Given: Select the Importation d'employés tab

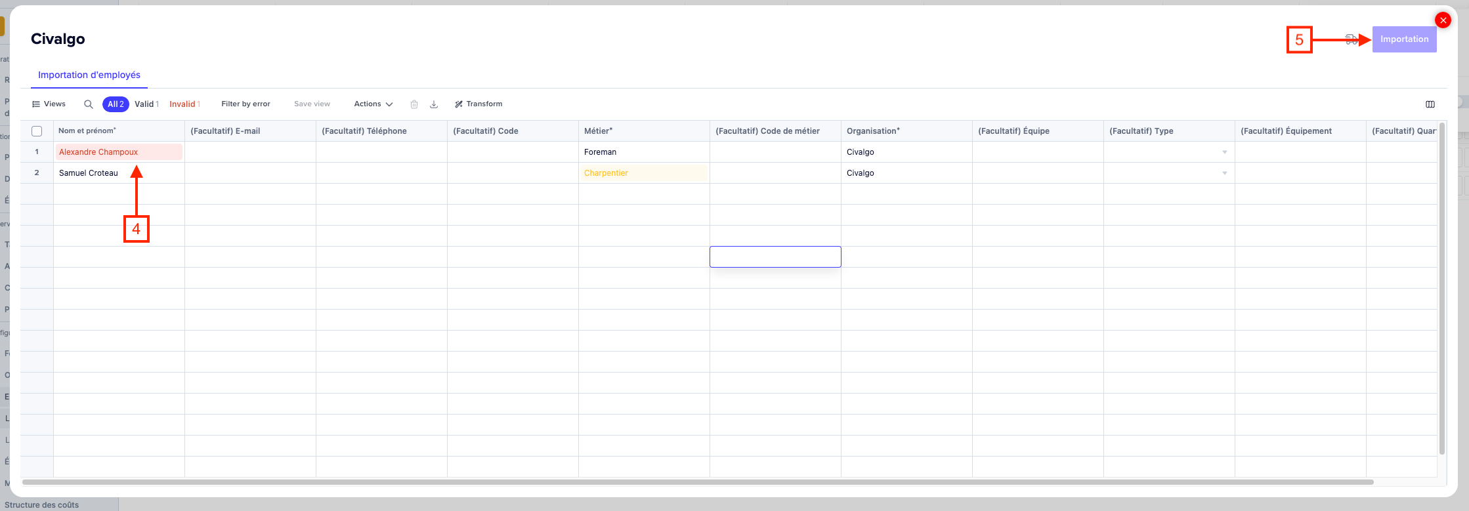Looking at the screenshot, I should [x=89, y=75].
